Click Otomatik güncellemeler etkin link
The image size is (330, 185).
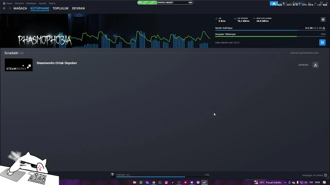click(304, 53)
